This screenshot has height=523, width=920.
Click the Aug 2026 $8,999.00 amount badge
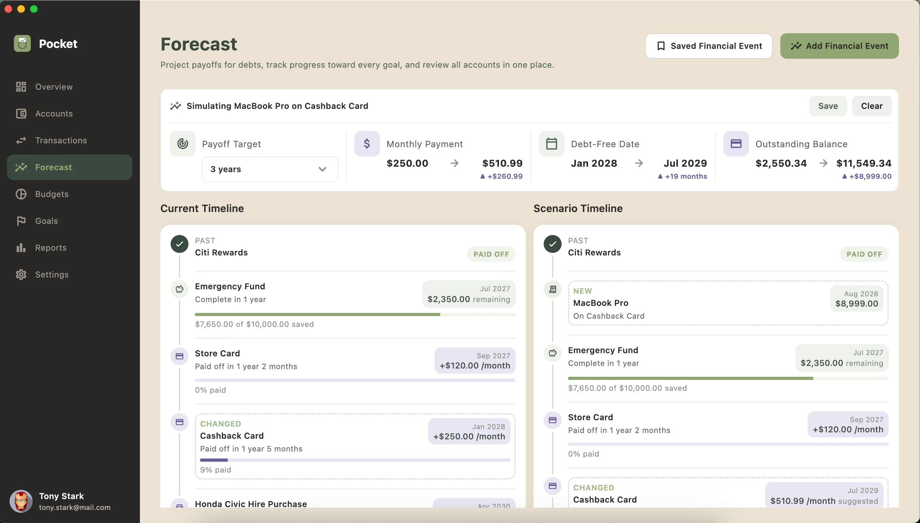point(857,299)
